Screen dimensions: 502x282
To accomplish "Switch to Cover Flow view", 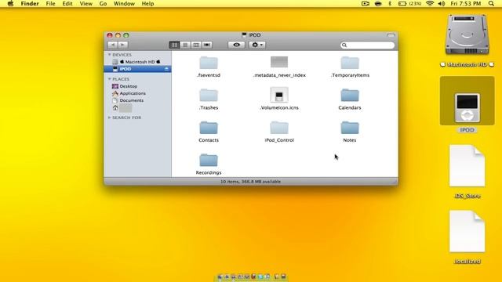I will 207,45.
